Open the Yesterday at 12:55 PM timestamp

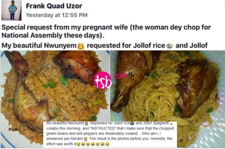tap(57, 15)
